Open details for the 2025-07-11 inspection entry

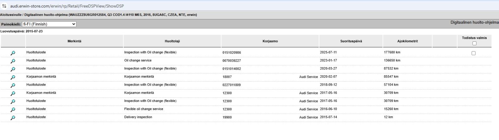click(13, 53)
